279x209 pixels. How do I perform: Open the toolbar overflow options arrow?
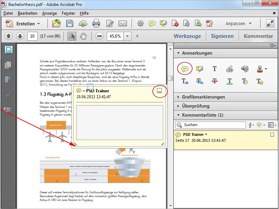pos(137,36)
